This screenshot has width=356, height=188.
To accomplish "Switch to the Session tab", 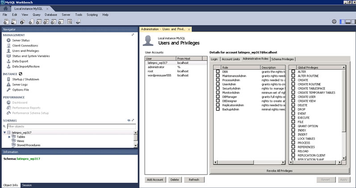I will [x=27, y=185].
